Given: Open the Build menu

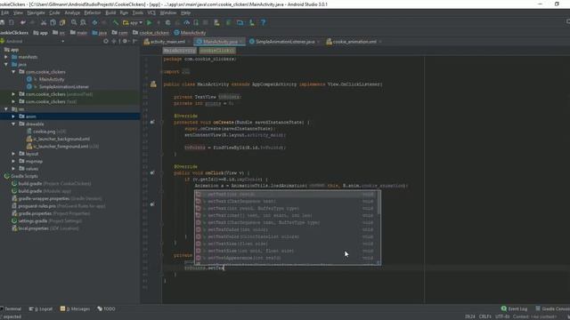Looking at the screenshot, I should (110, 12).
